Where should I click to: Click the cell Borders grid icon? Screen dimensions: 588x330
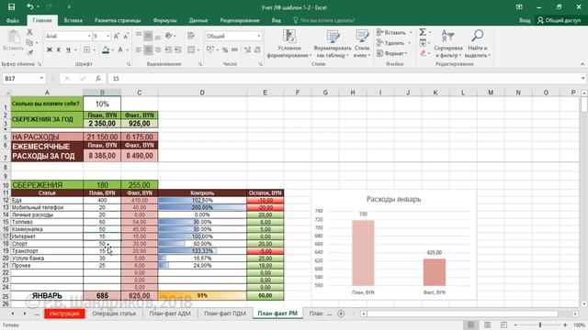86,49
